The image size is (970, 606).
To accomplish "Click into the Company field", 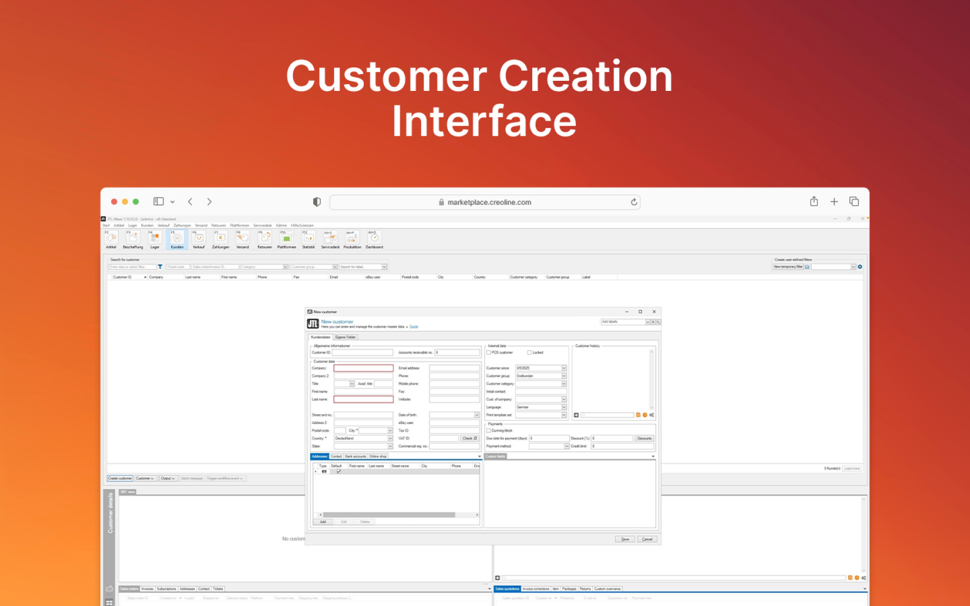I will (363, 368).
